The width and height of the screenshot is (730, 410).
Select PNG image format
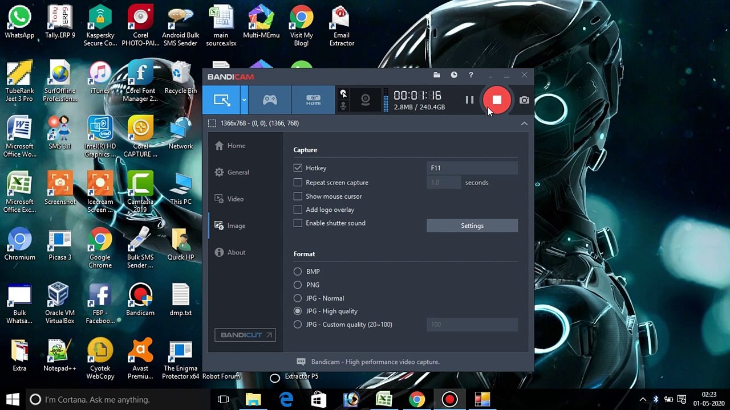[x=298, y=285]
